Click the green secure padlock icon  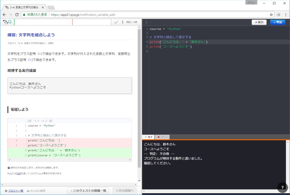(24, 14)
